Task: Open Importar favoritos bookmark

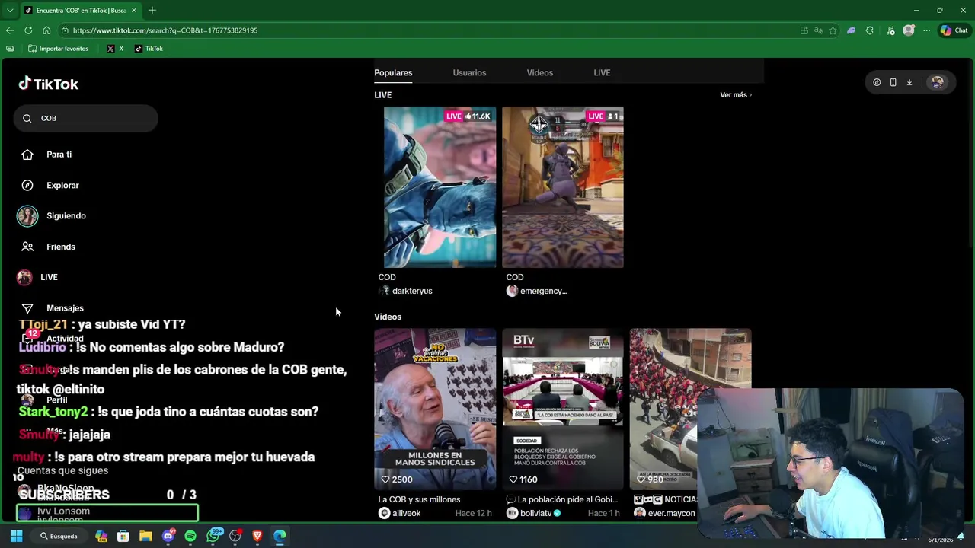Action: [x=58, y=49]
